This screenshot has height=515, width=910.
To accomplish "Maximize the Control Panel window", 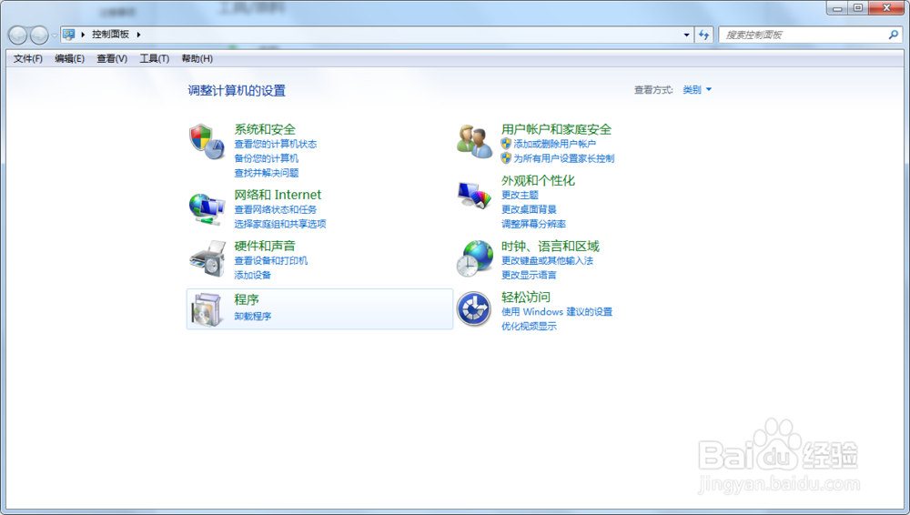I will 858,7.
